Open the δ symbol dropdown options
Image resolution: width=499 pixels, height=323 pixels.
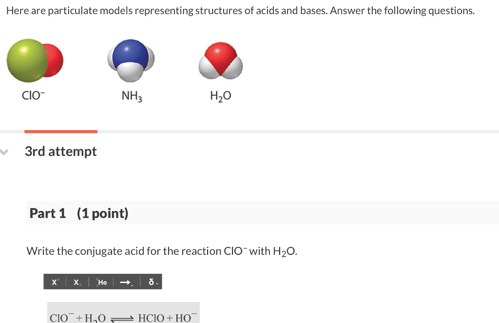157,283
